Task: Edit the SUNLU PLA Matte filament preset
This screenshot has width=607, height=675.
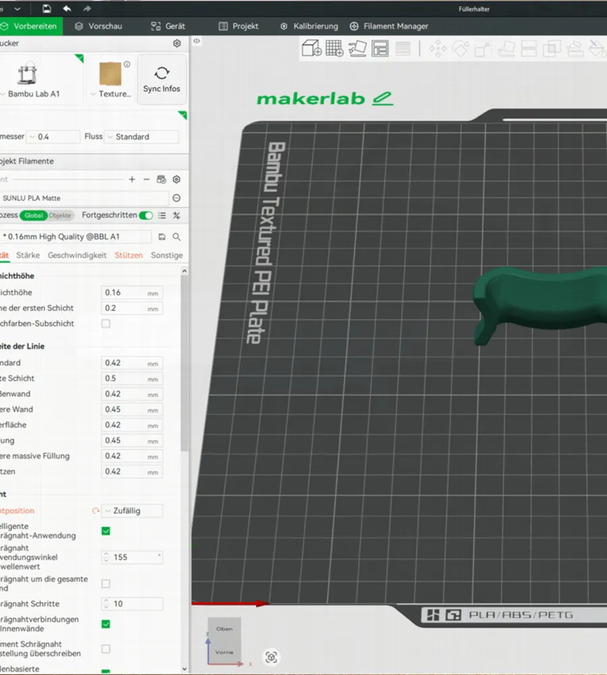Action: pos(177,198)
